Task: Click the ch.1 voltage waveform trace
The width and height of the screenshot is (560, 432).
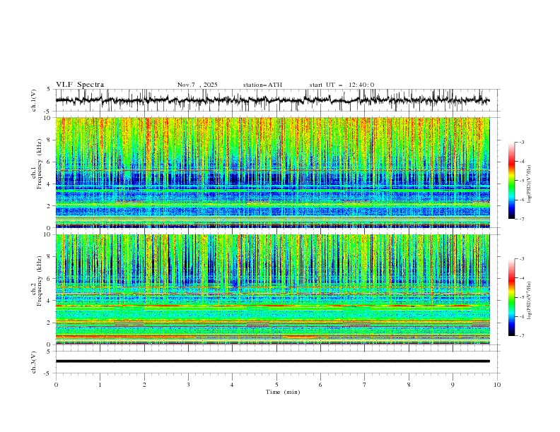Action: (x=272, y=100)
